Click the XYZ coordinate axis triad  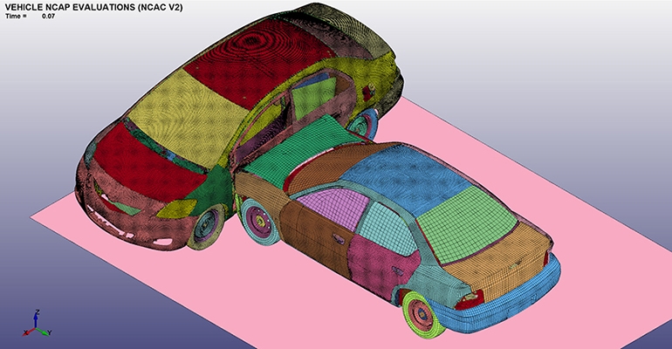coord(35,325)
